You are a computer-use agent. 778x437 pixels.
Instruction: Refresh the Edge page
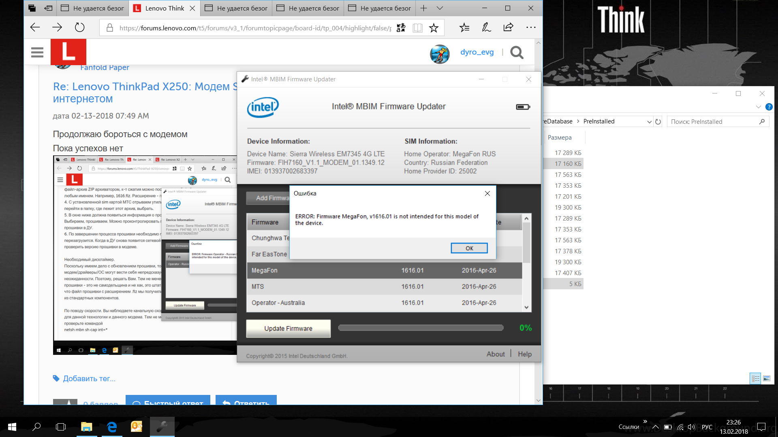[79, 28]
